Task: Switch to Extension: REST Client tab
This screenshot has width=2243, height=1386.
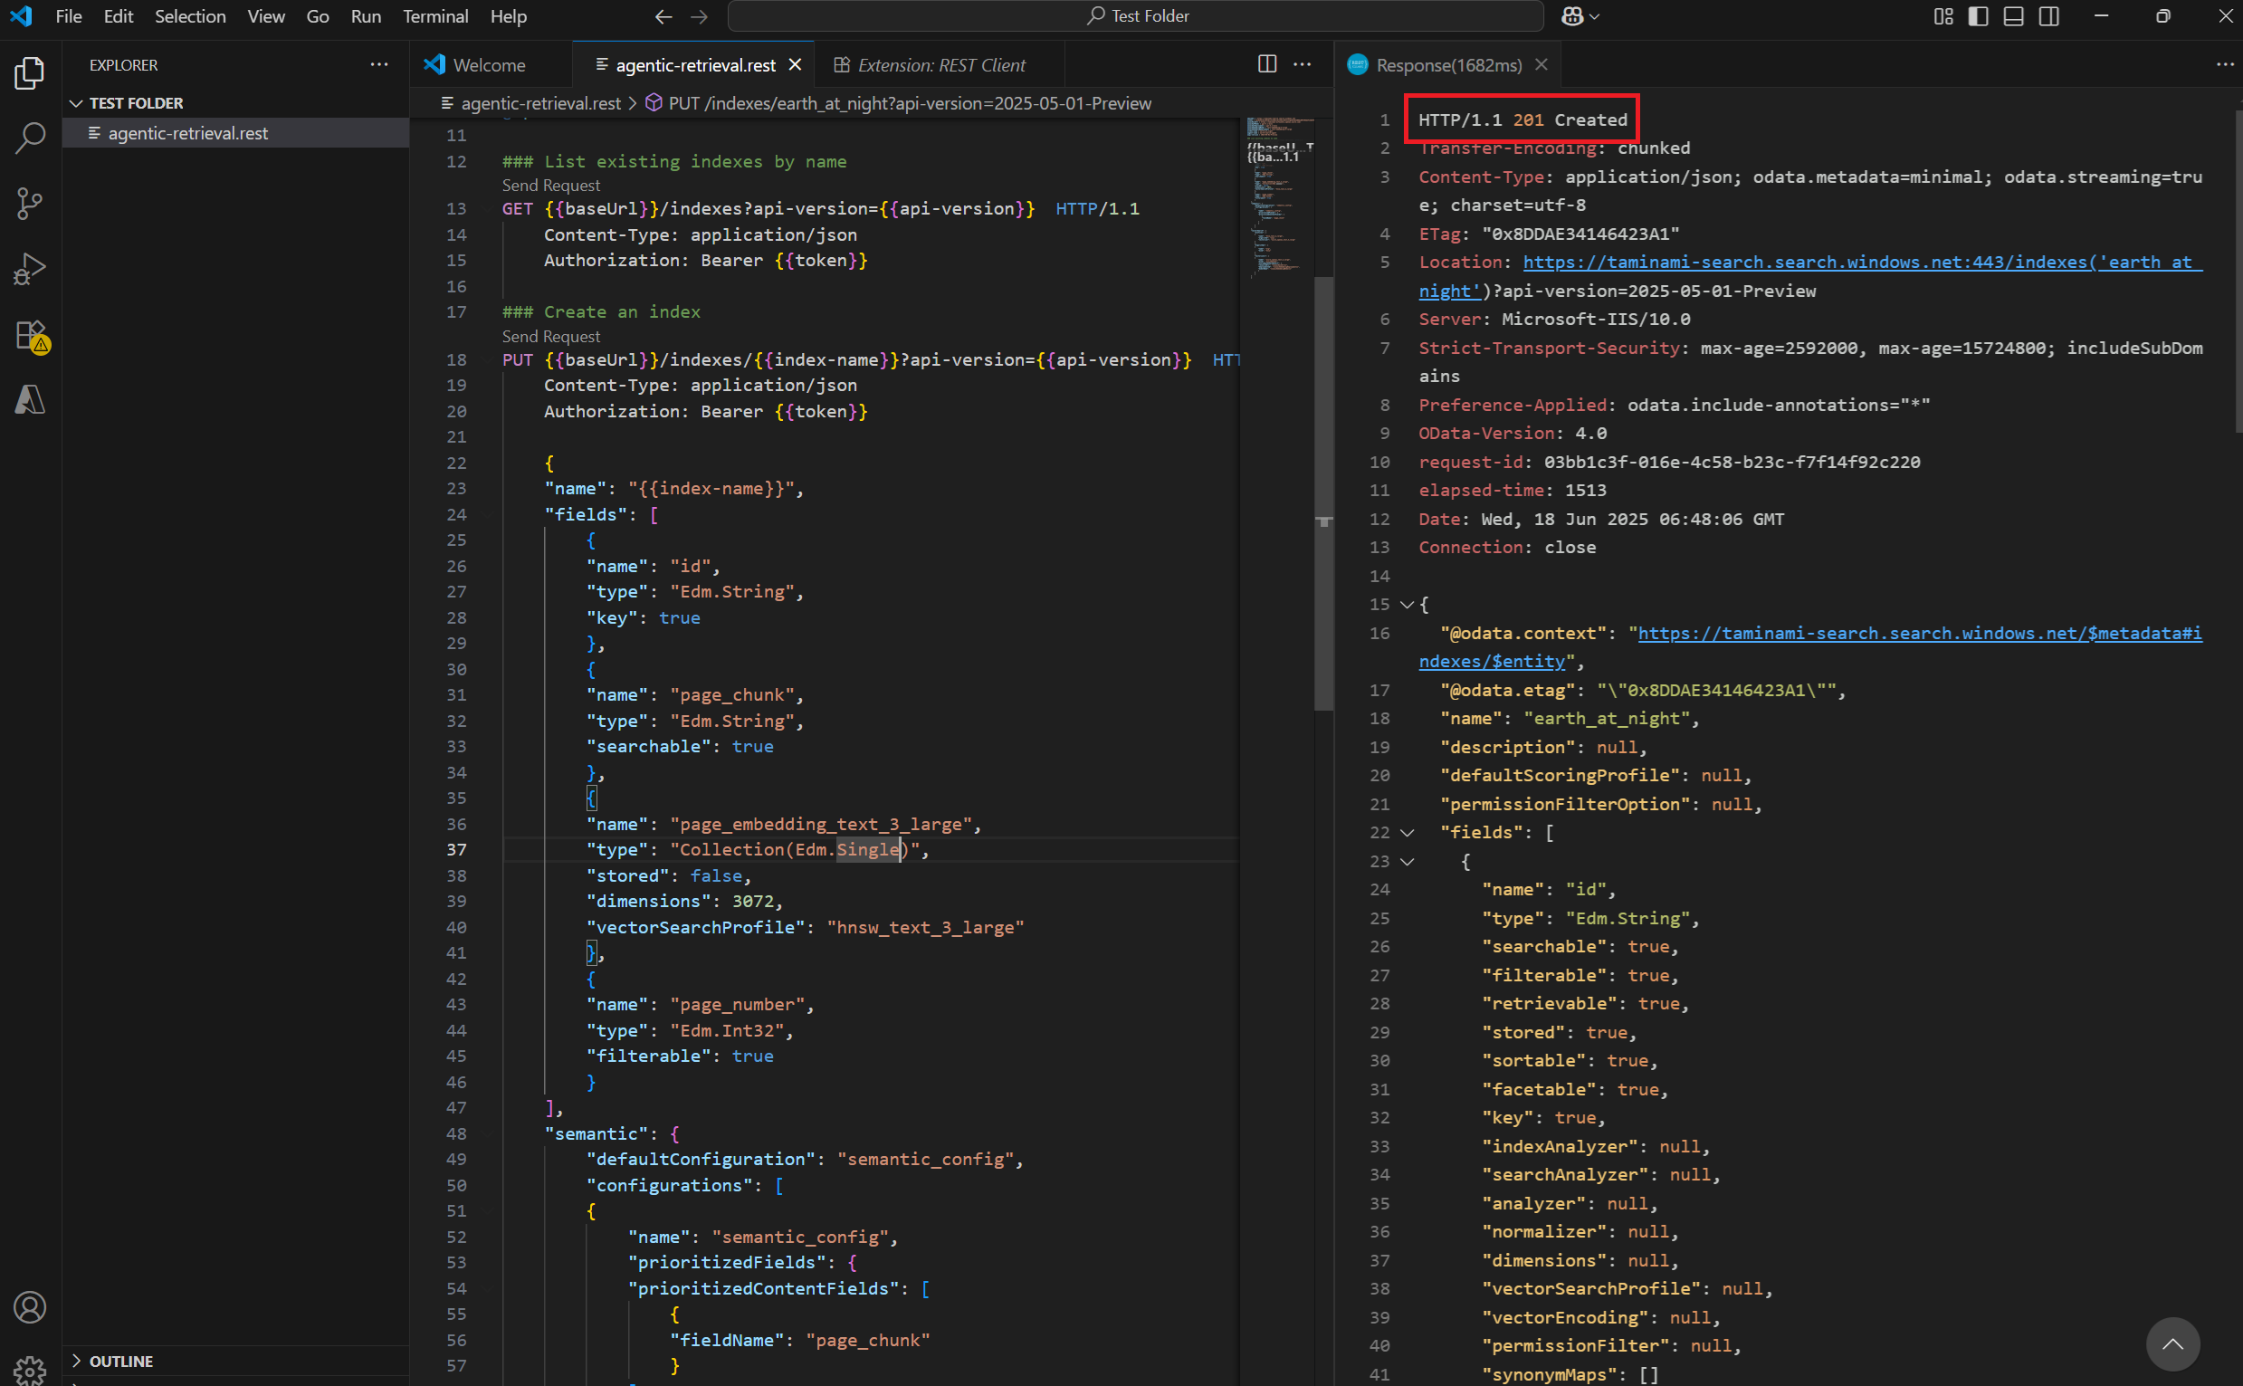Action: 941,64
